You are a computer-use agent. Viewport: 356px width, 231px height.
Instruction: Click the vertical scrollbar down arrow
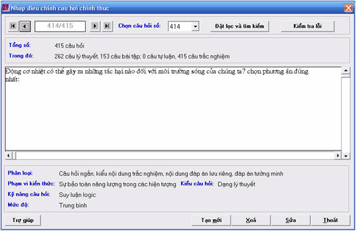coord(346,156)
